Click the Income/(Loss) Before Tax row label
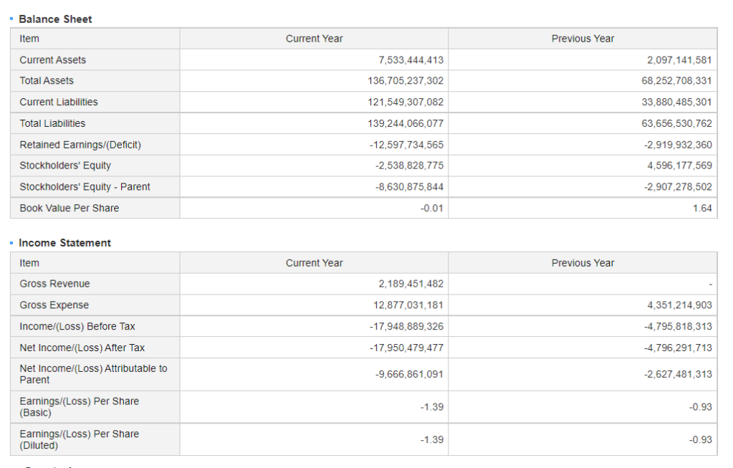Viewport: 733px width, 468px height. (x=77, y=326)
